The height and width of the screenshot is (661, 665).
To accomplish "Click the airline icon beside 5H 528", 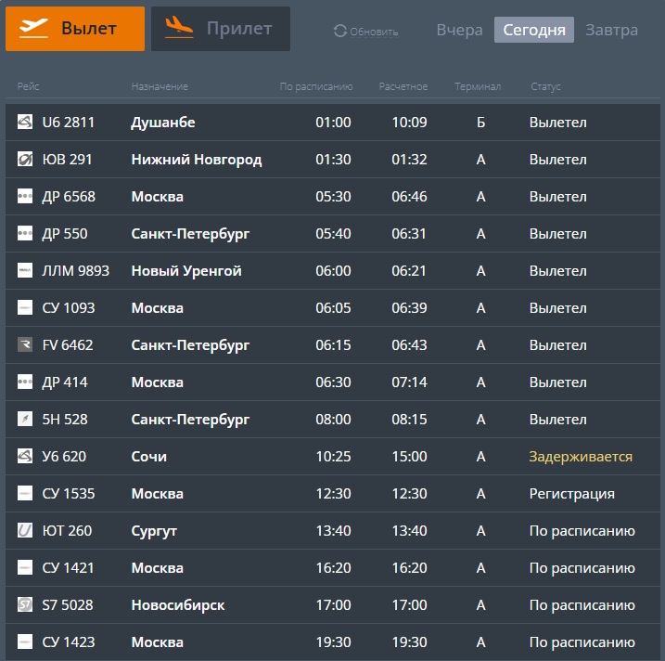I will pos(25,420).
